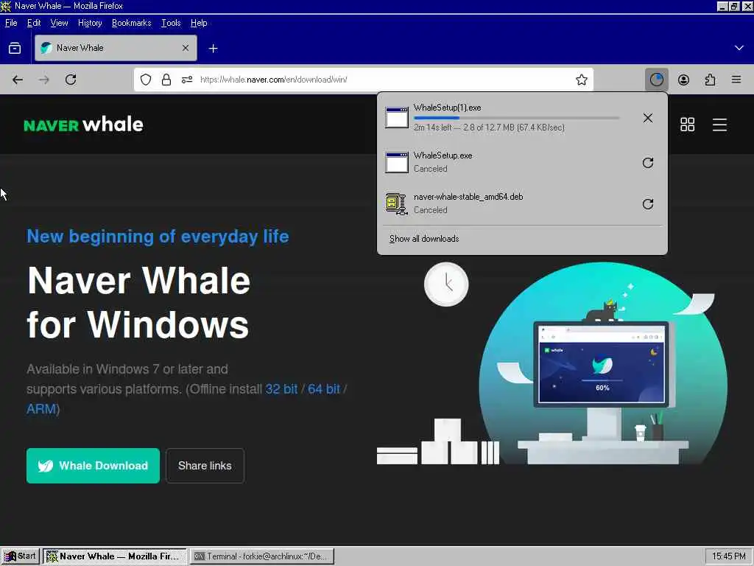Viewport: 754px width, 566px height.
Task: Click the Naver Whale Firefox taskbar button
Action: coord(114,556)
